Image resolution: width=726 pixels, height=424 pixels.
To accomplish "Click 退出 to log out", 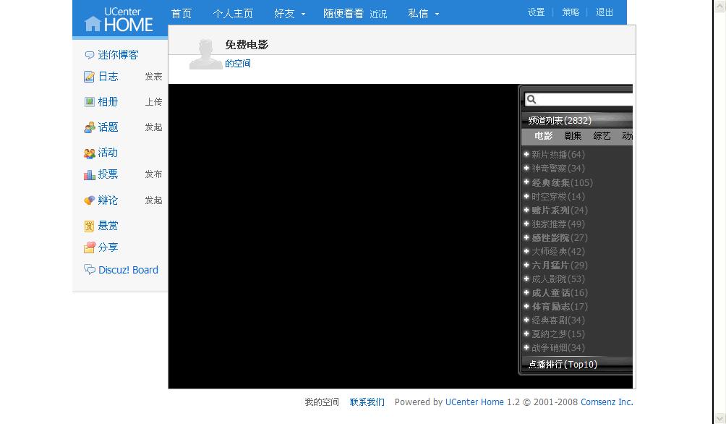I will [x=605, y=12].
